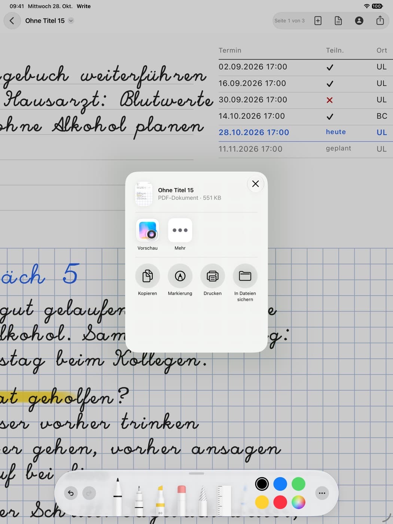
Task: Pick the black color swatch
Action: click(x=262, y=484)
